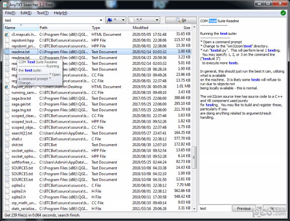The width and height of the screenshot is (290, 221).
Task: Click the file icon next to search[1].txt
Action: pos(7,133)
